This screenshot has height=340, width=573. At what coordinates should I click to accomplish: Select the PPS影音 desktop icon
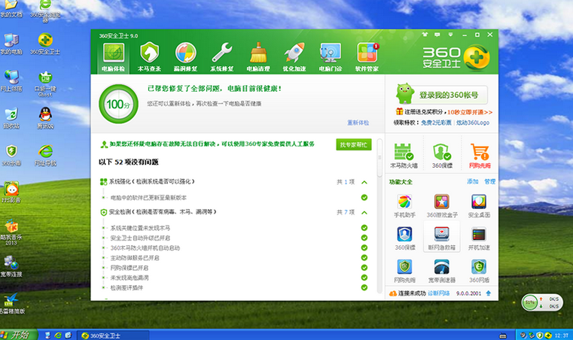(x=11, y=193)
